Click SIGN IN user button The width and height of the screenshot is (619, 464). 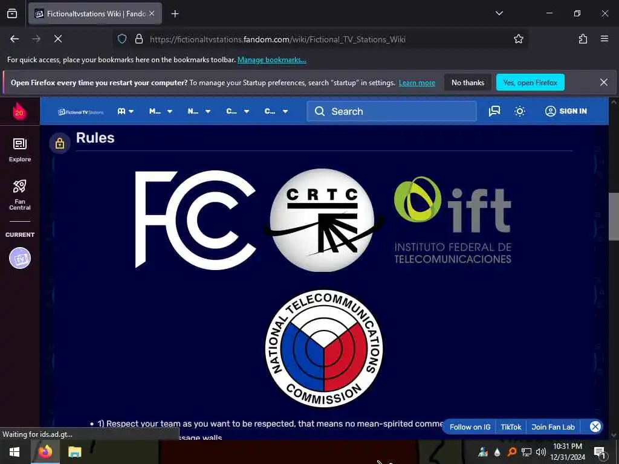point(566,111)
